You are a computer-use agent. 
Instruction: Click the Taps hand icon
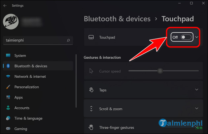(x=91, y=90)
